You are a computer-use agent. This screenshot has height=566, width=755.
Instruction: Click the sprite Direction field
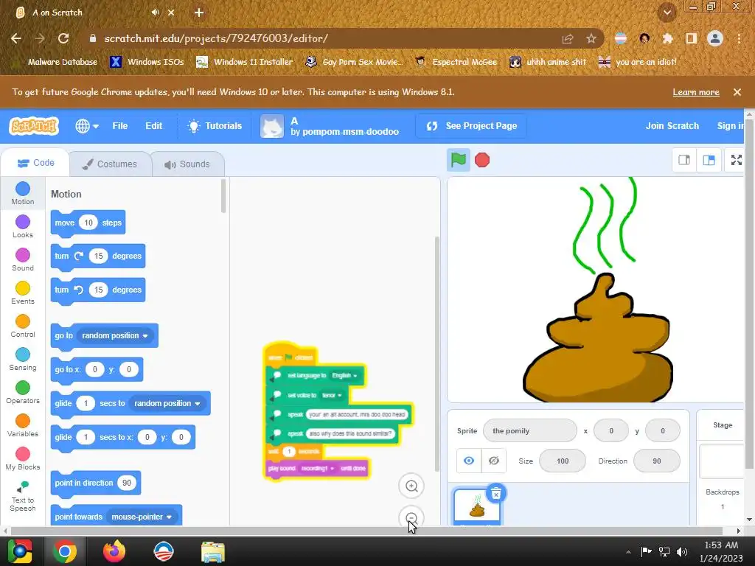coord(657,461)
